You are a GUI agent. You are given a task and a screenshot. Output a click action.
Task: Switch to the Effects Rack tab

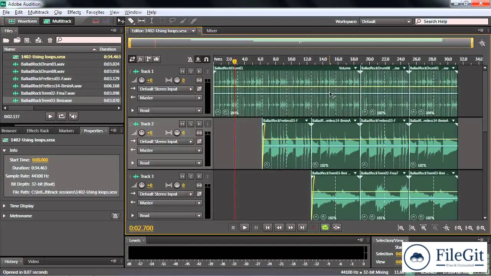(38, 131)
